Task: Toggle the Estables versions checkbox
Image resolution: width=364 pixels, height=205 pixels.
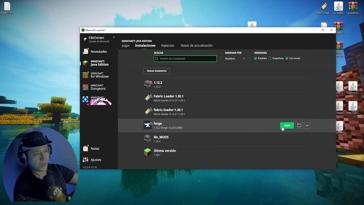Action: point(255,58)
